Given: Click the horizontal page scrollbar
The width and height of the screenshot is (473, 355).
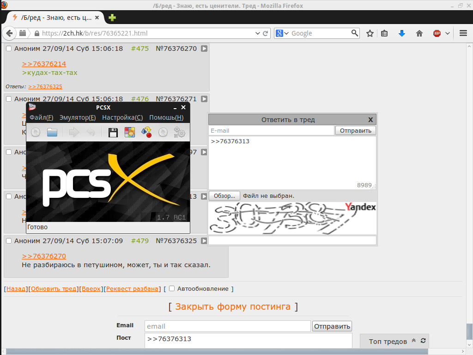Looking at the screenshot, I should (x=217, y=352).
